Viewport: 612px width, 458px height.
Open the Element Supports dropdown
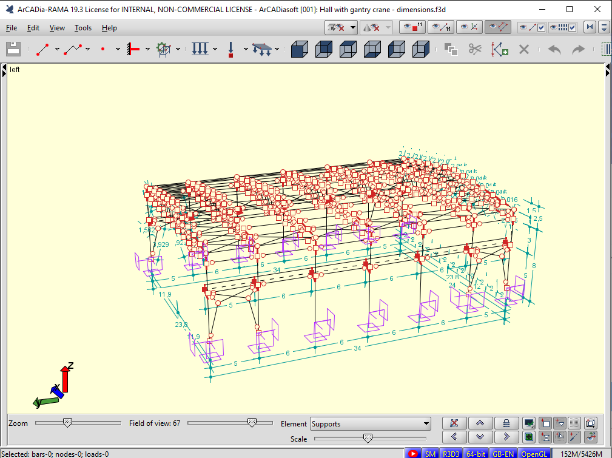point(370,423)
